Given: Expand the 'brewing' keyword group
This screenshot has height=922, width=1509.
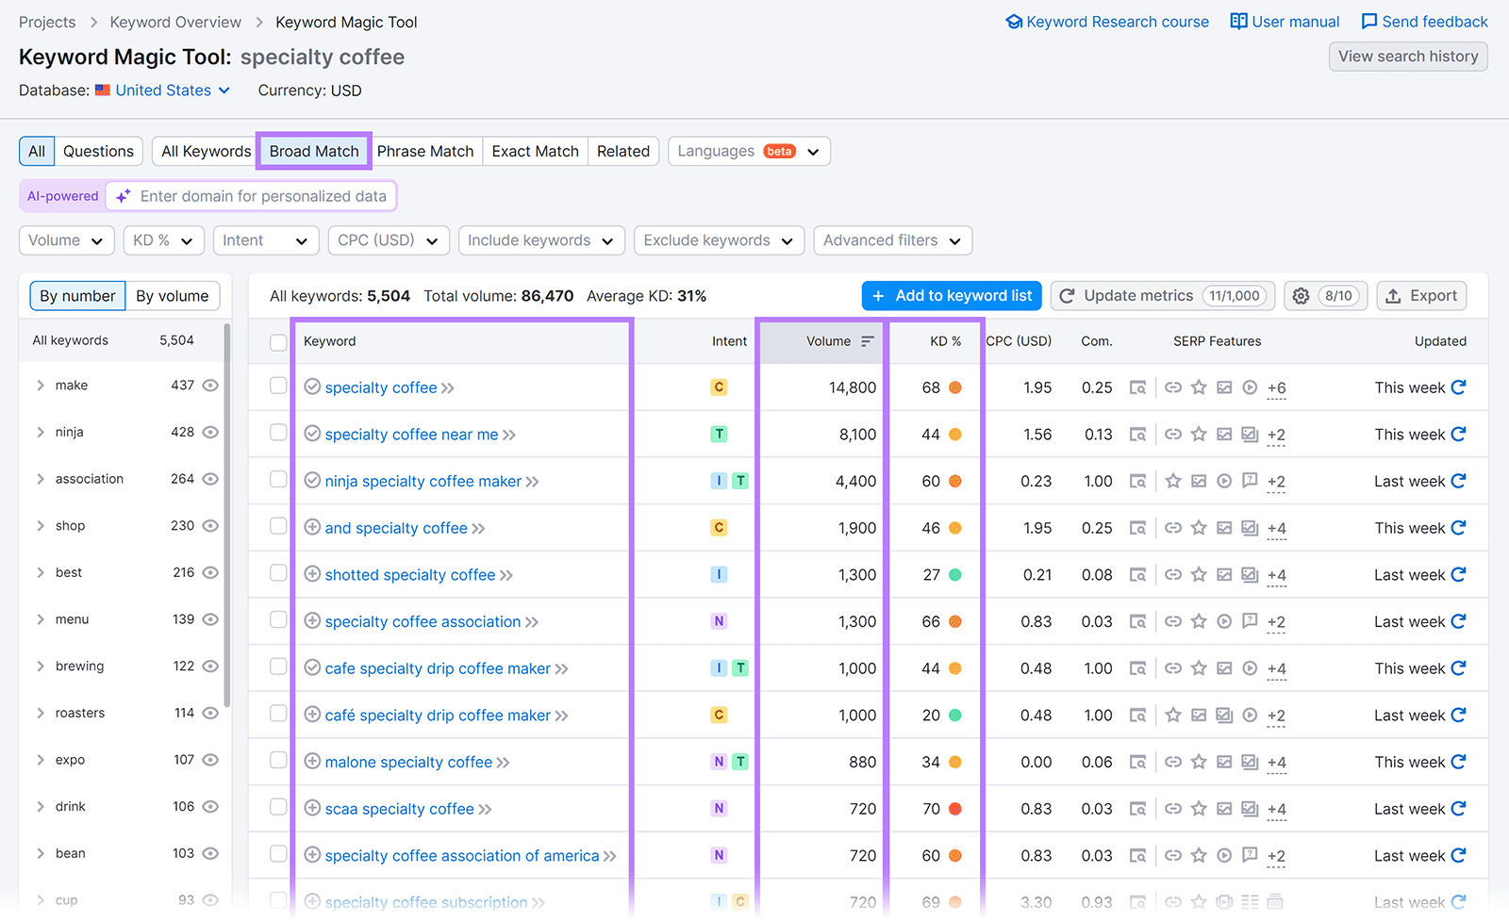Looking at the screenshot, I should tap(40, 666).
